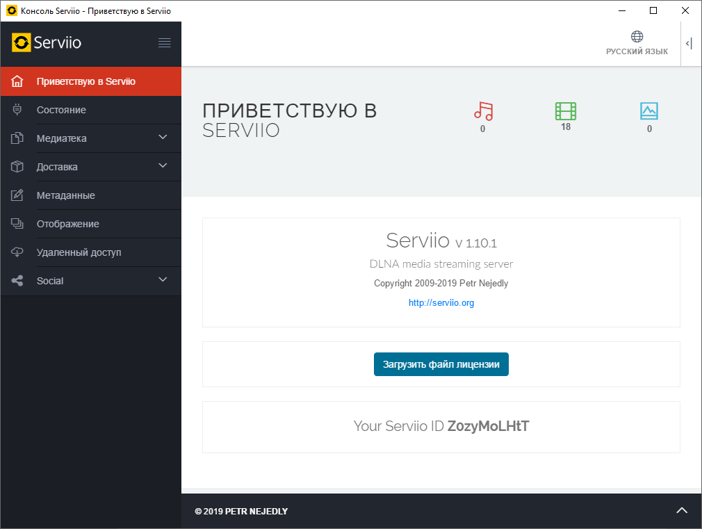Click the Serviio ID ZozyMoLHtT text

[441, 426]
